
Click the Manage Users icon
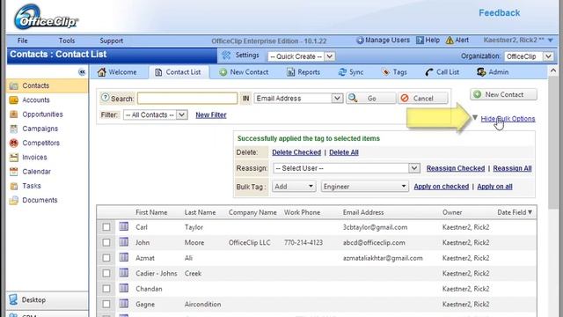pos(360,41)
